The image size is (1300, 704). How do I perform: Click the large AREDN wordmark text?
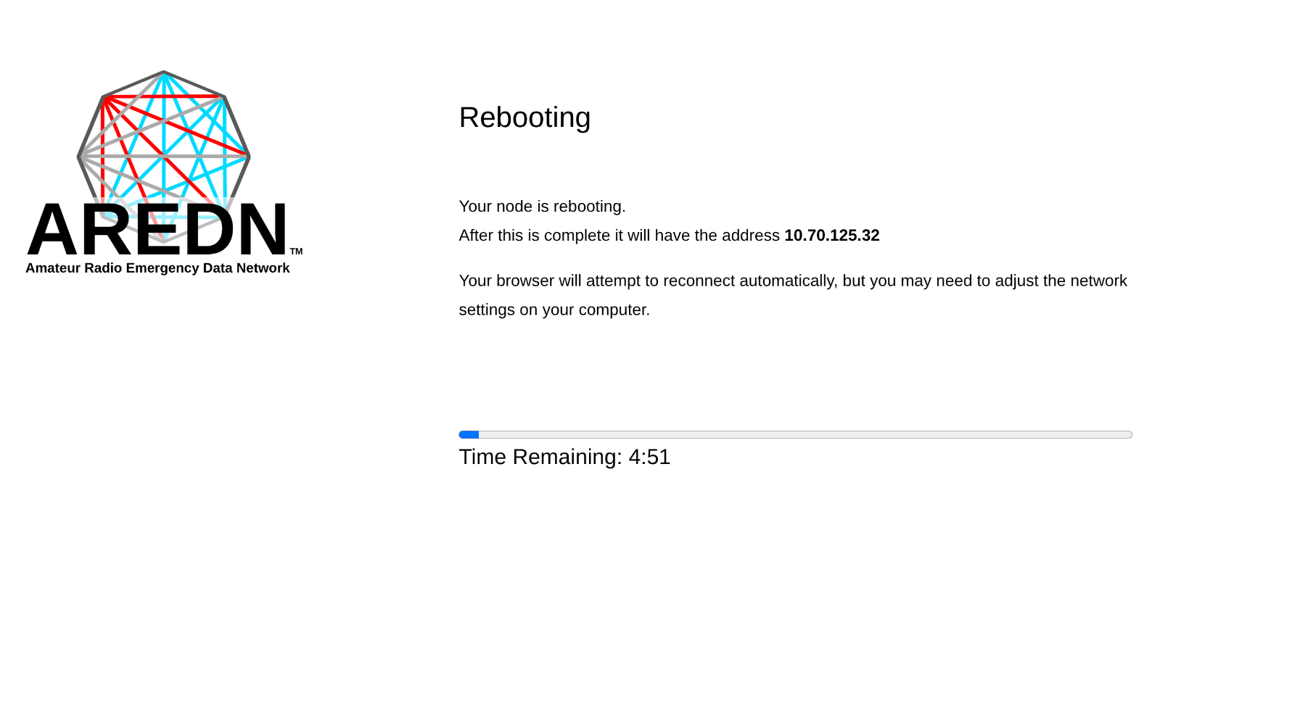click(x=157, y=230)
